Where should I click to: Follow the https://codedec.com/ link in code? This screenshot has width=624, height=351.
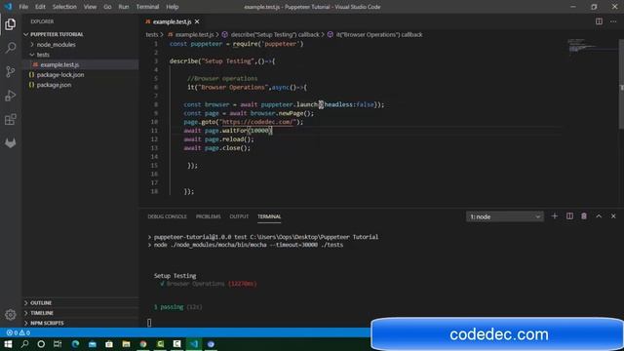point(258,122)
